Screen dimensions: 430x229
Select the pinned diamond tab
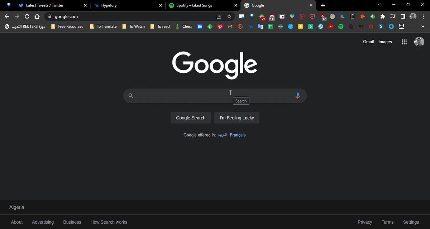click(x=9, y=5)
